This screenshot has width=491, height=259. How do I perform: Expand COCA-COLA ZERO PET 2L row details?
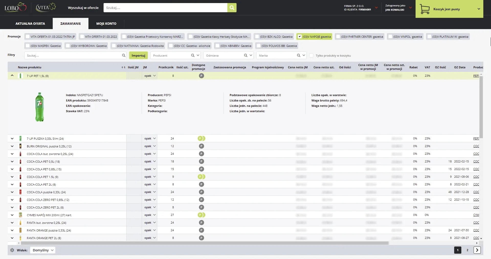12,207
